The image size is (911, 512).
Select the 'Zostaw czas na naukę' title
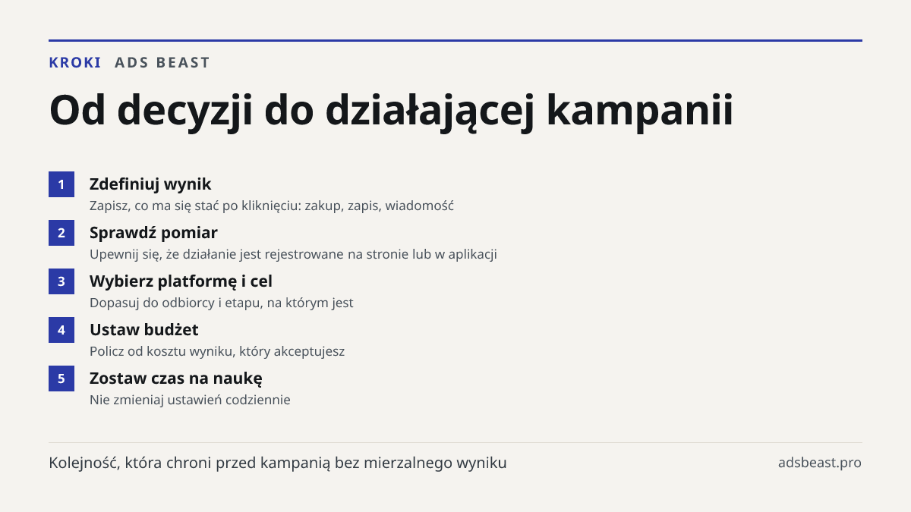click(x=176, y=379)
